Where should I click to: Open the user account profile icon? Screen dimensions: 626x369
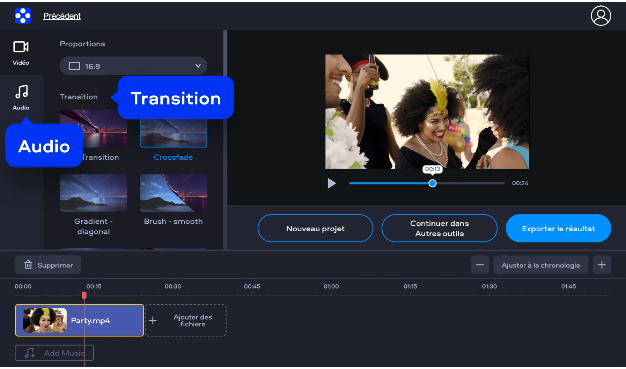coord(600,16)
